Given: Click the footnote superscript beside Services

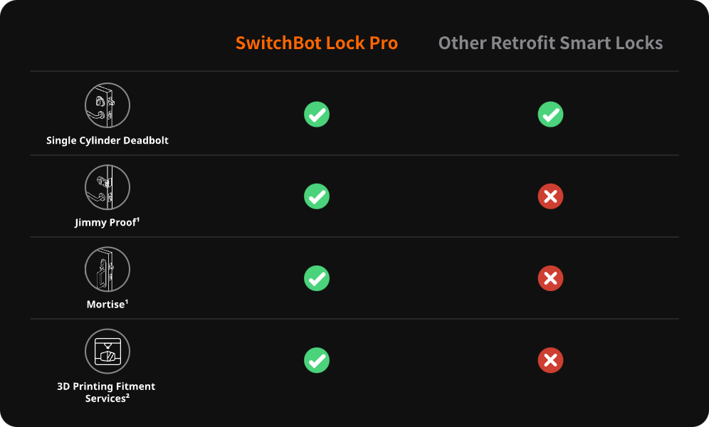Looking at the screenshot, I should (127, 396).
